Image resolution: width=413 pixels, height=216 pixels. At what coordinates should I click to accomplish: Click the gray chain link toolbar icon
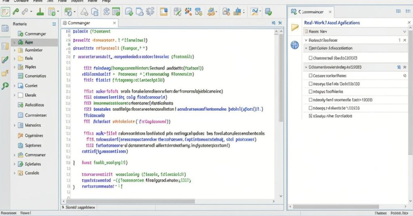(25, 12)
